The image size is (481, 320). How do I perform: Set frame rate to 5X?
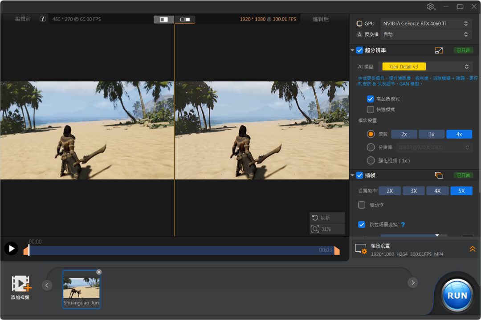tap(461, 191)
